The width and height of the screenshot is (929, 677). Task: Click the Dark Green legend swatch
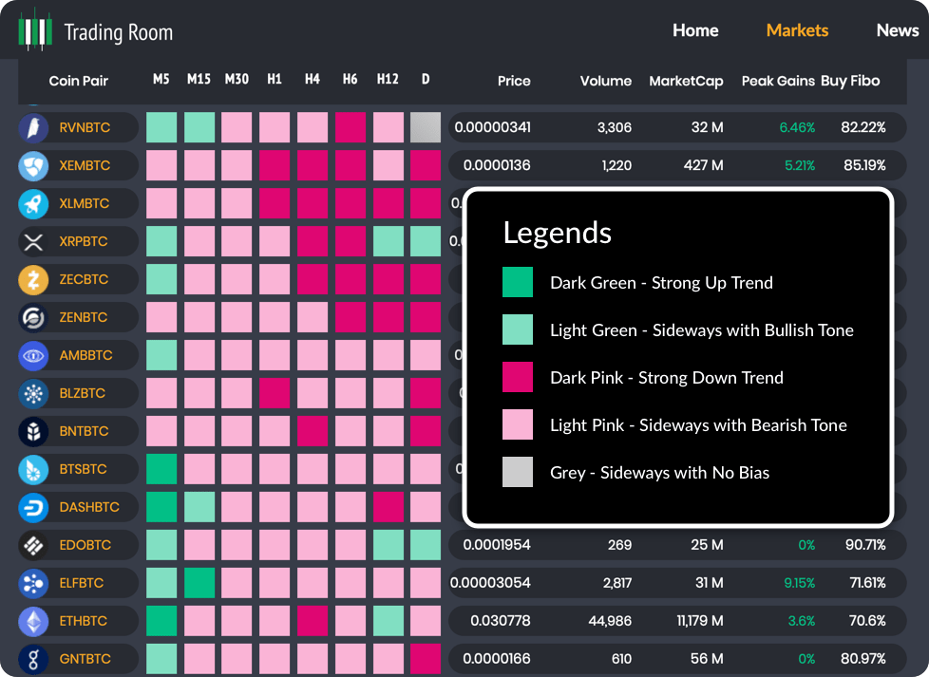pyautogui.click(x=518, y=282)
